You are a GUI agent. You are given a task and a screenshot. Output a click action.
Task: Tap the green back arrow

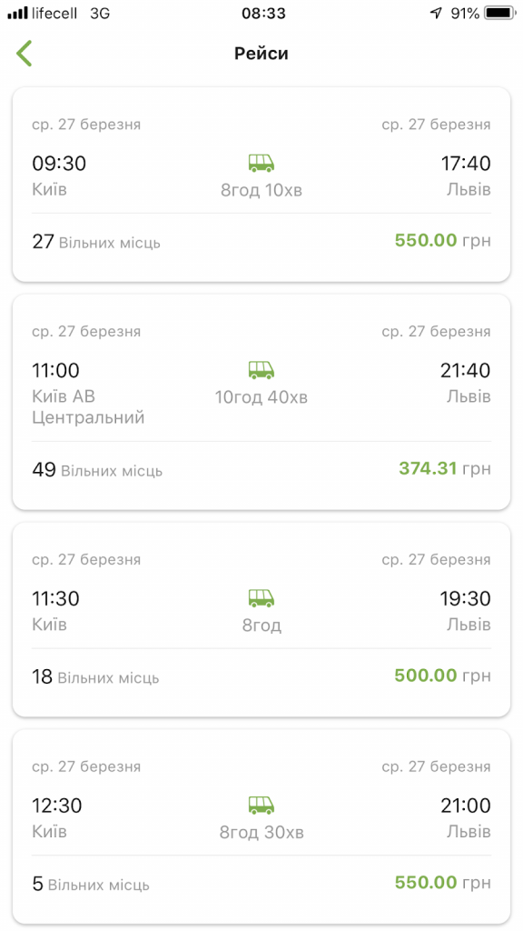pos(24,54)
